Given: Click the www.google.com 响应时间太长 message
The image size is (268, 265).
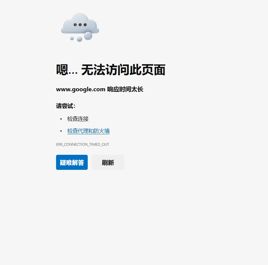Looking at the screenshot, I should [x=100, y=89].
